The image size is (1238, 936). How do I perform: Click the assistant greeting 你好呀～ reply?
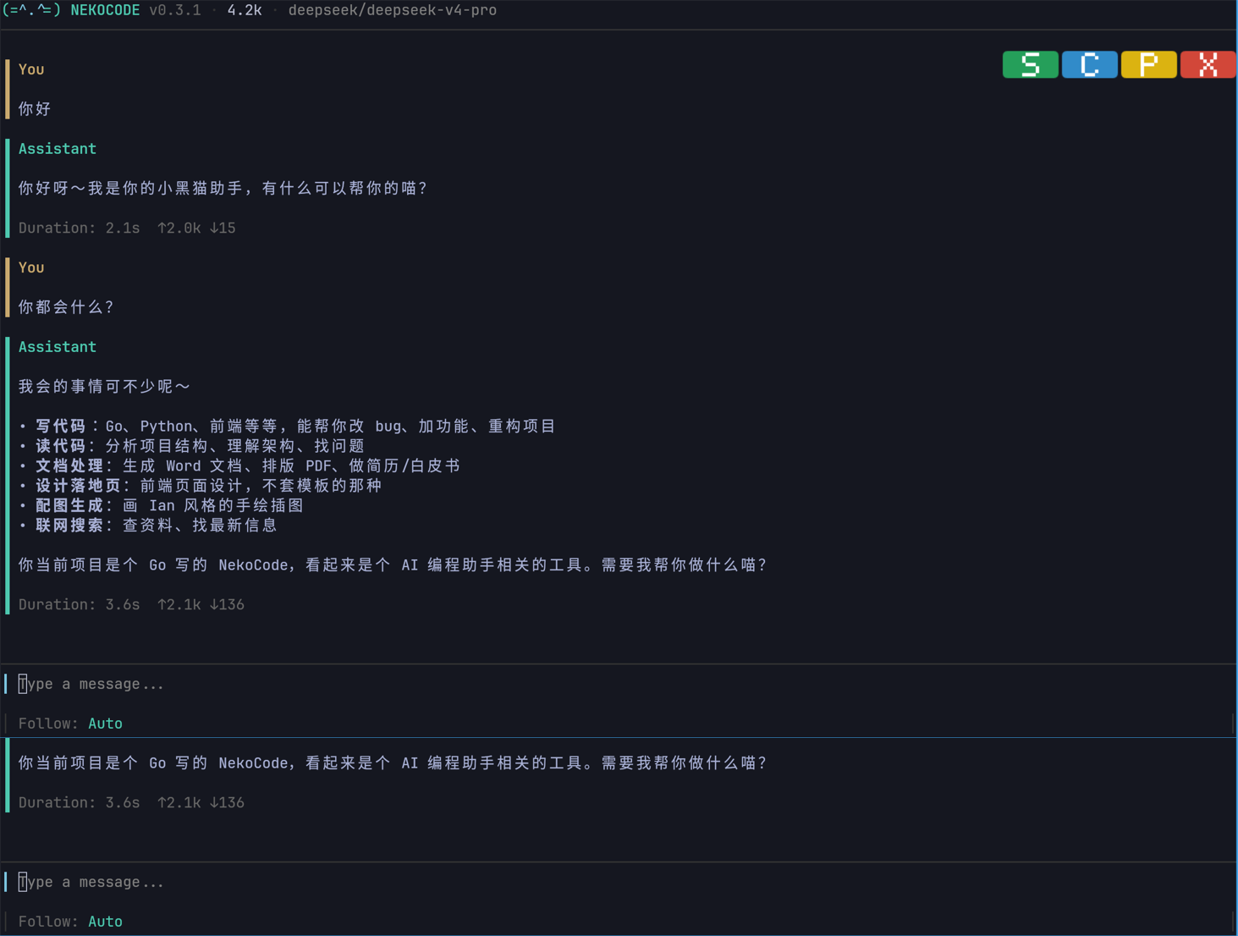(x=223, y=188)
